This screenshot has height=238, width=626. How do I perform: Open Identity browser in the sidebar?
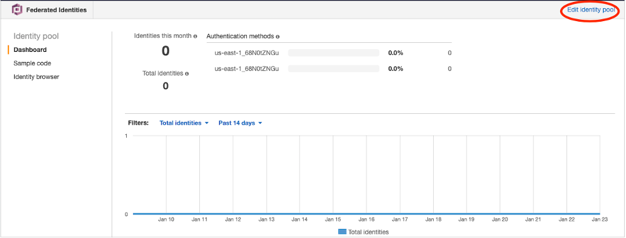point(37,77)
